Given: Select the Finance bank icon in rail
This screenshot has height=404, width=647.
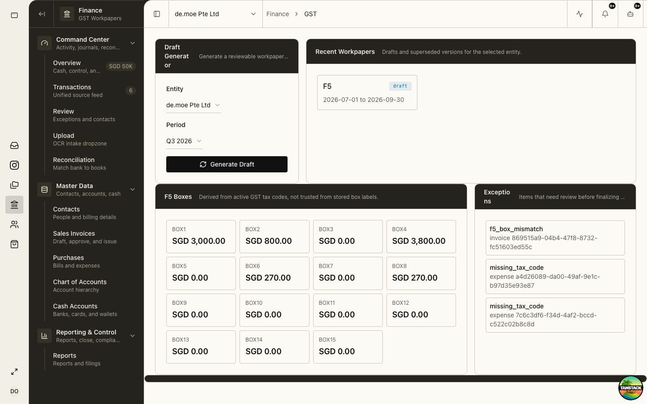Looking at the screenshot, I should click(14, 205).
